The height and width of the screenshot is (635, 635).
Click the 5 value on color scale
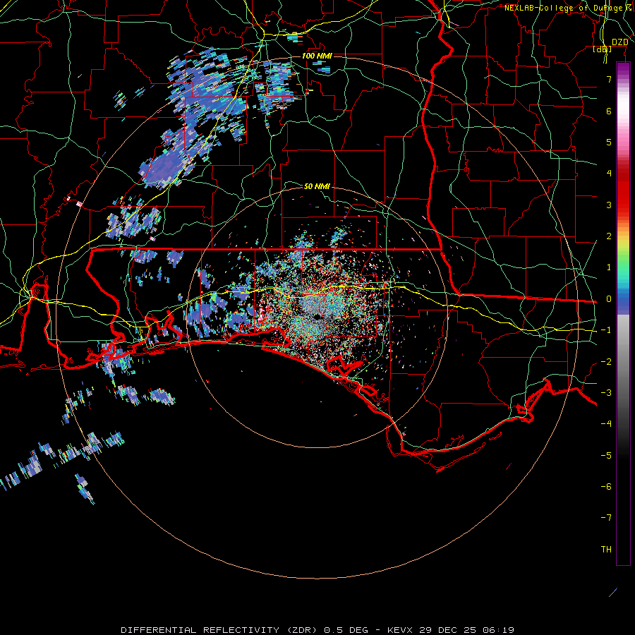[x=609, y=142]
